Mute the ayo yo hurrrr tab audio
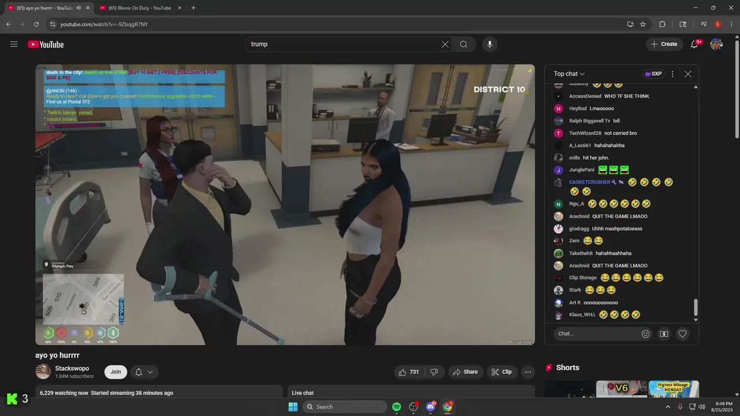 (79, 8)
